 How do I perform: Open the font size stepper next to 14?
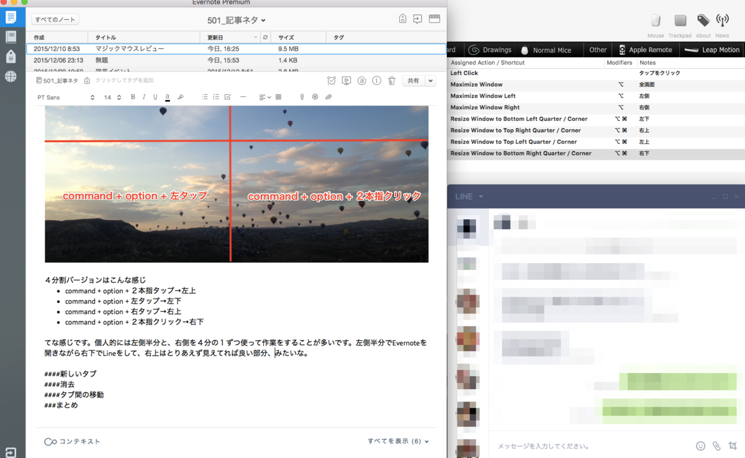tap(119, 97)
